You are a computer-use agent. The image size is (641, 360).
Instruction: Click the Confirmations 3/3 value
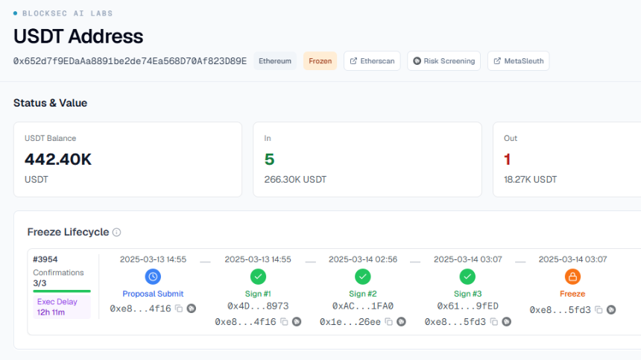coord(40,283)
